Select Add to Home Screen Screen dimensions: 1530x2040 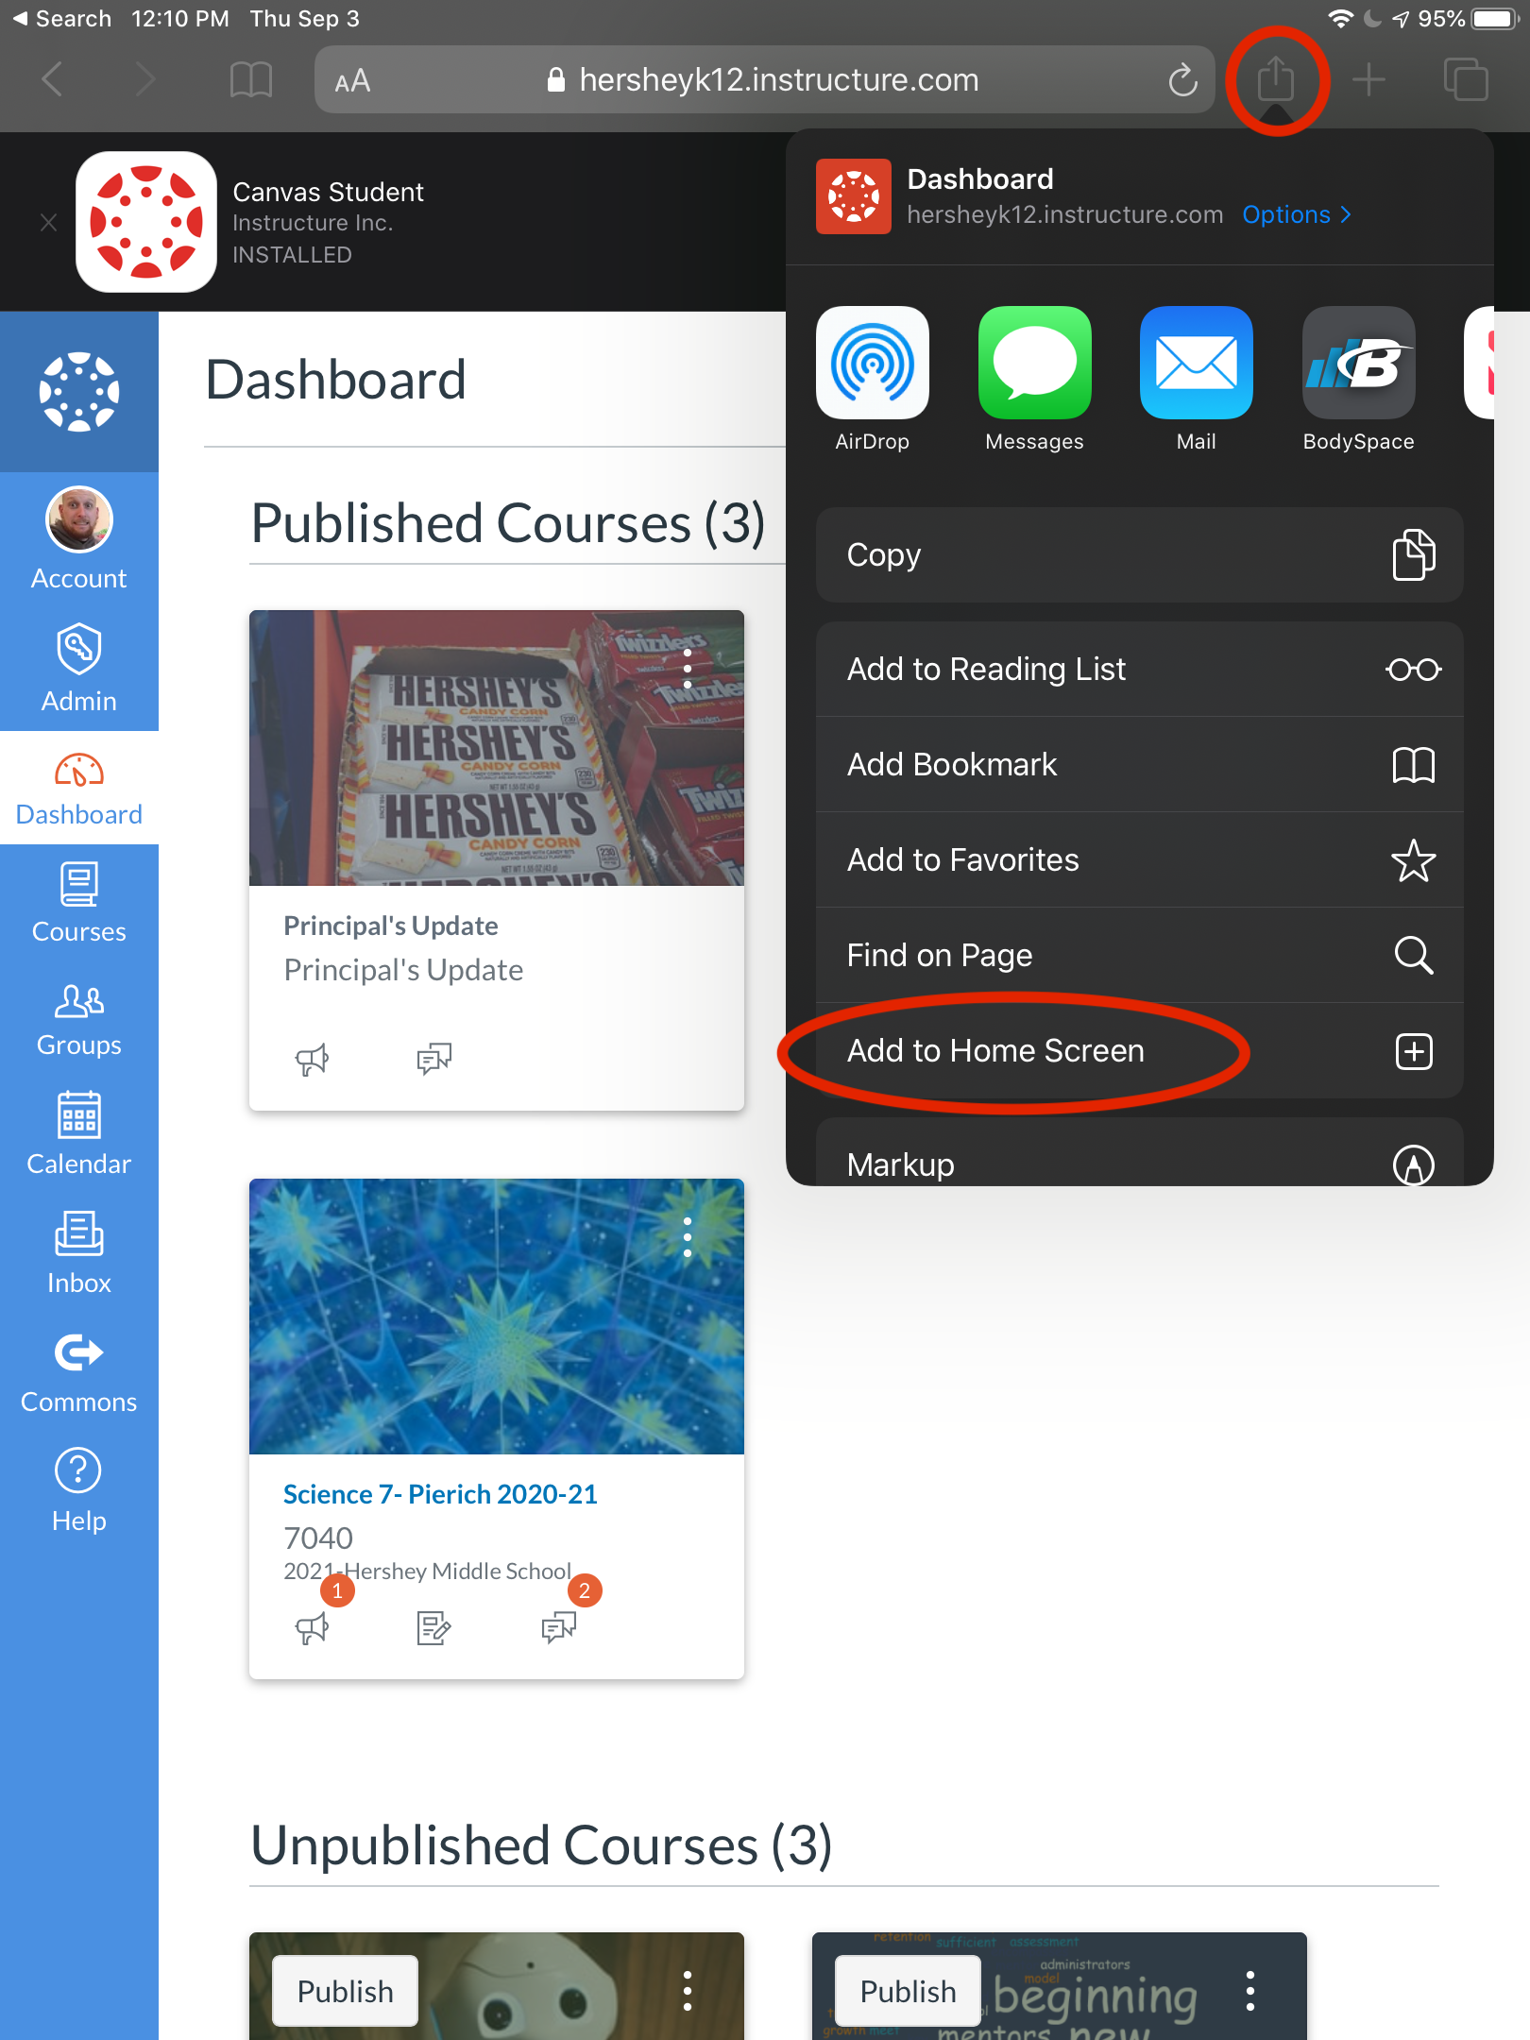pyautogui.click(x=1139, y=1050)
